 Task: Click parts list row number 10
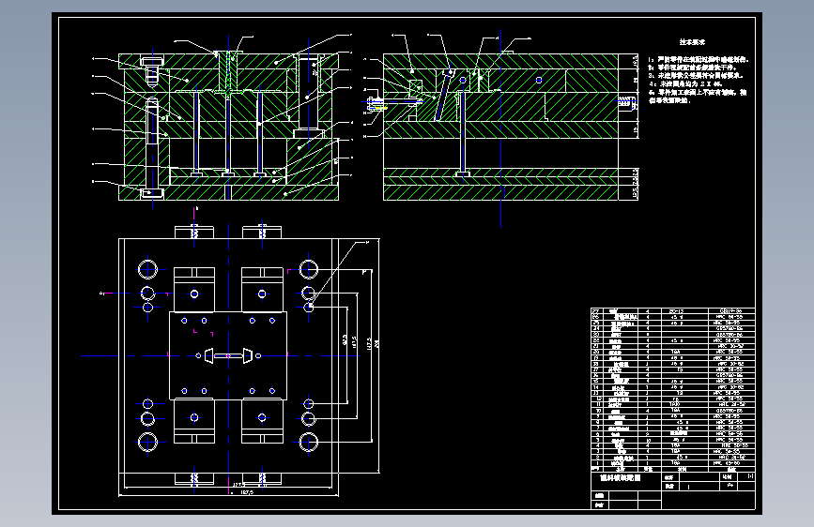click(x=673, y=411)
